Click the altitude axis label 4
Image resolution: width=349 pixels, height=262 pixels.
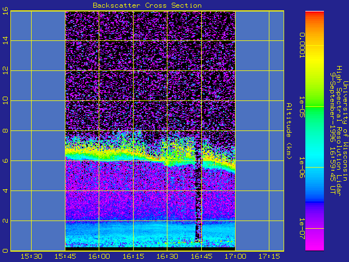click(5, 190)
